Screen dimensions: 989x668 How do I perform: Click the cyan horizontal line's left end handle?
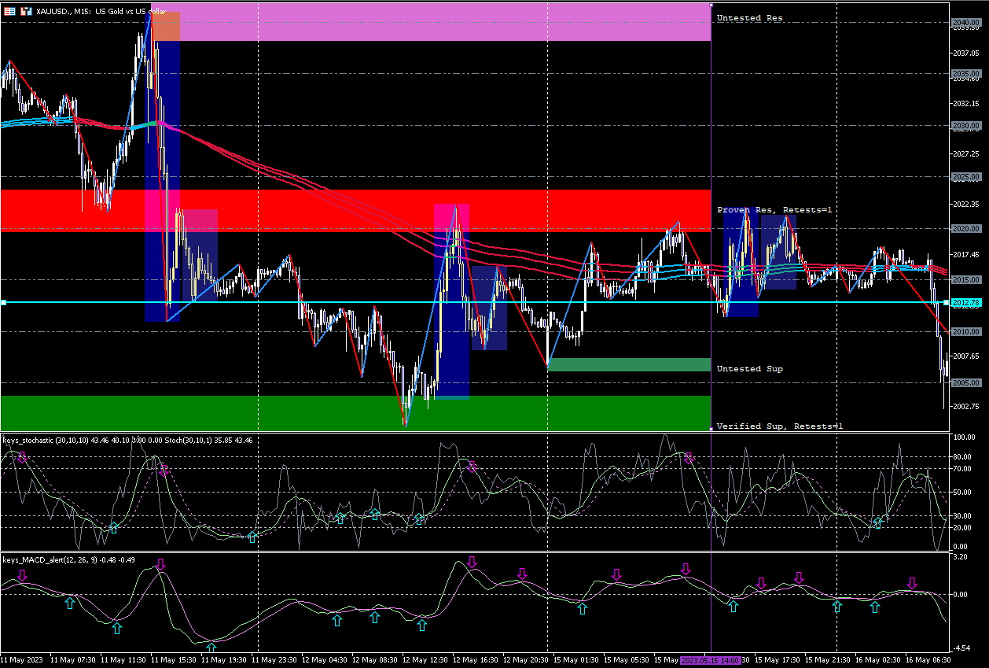point(3,302)
